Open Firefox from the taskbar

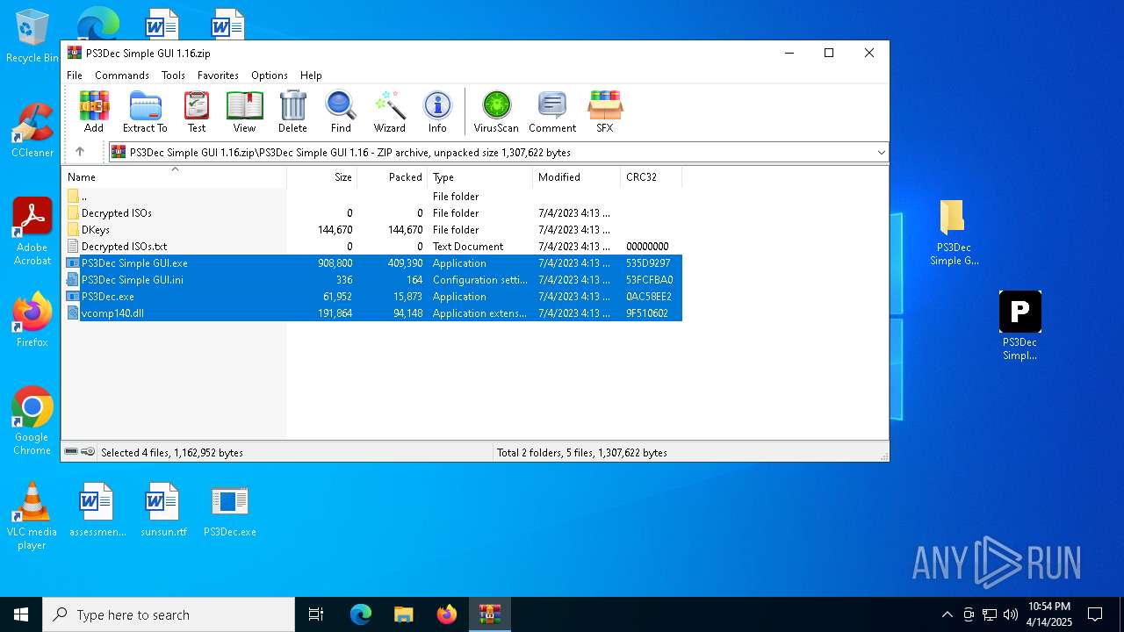[447, 614]
